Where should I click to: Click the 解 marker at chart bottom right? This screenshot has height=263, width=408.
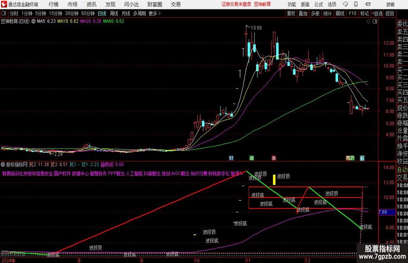pyautogui.click(x=362, y=158)
